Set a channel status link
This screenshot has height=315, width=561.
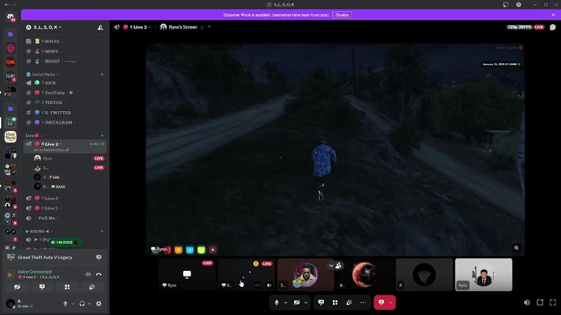[x=51, y=150]
